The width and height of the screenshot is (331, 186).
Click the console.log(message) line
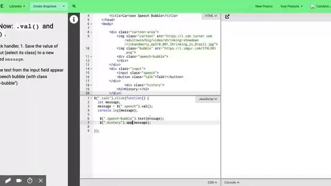tap(117, 111)
